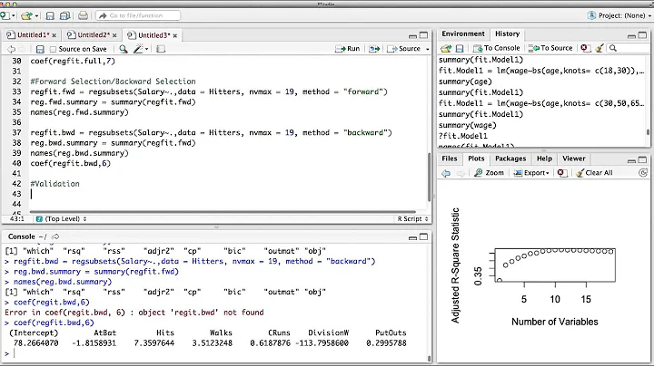
Task: Click the load history open-folder icon
Action: pos(448,48)
